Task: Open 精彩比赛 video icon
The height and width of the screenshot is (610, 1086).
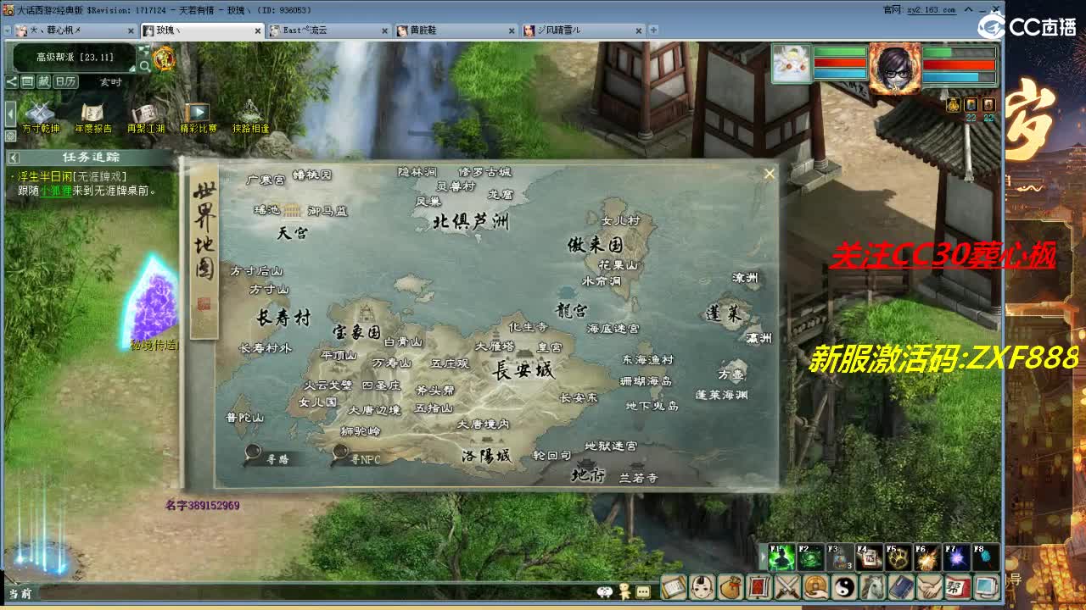Action: (x=198, y=119)
